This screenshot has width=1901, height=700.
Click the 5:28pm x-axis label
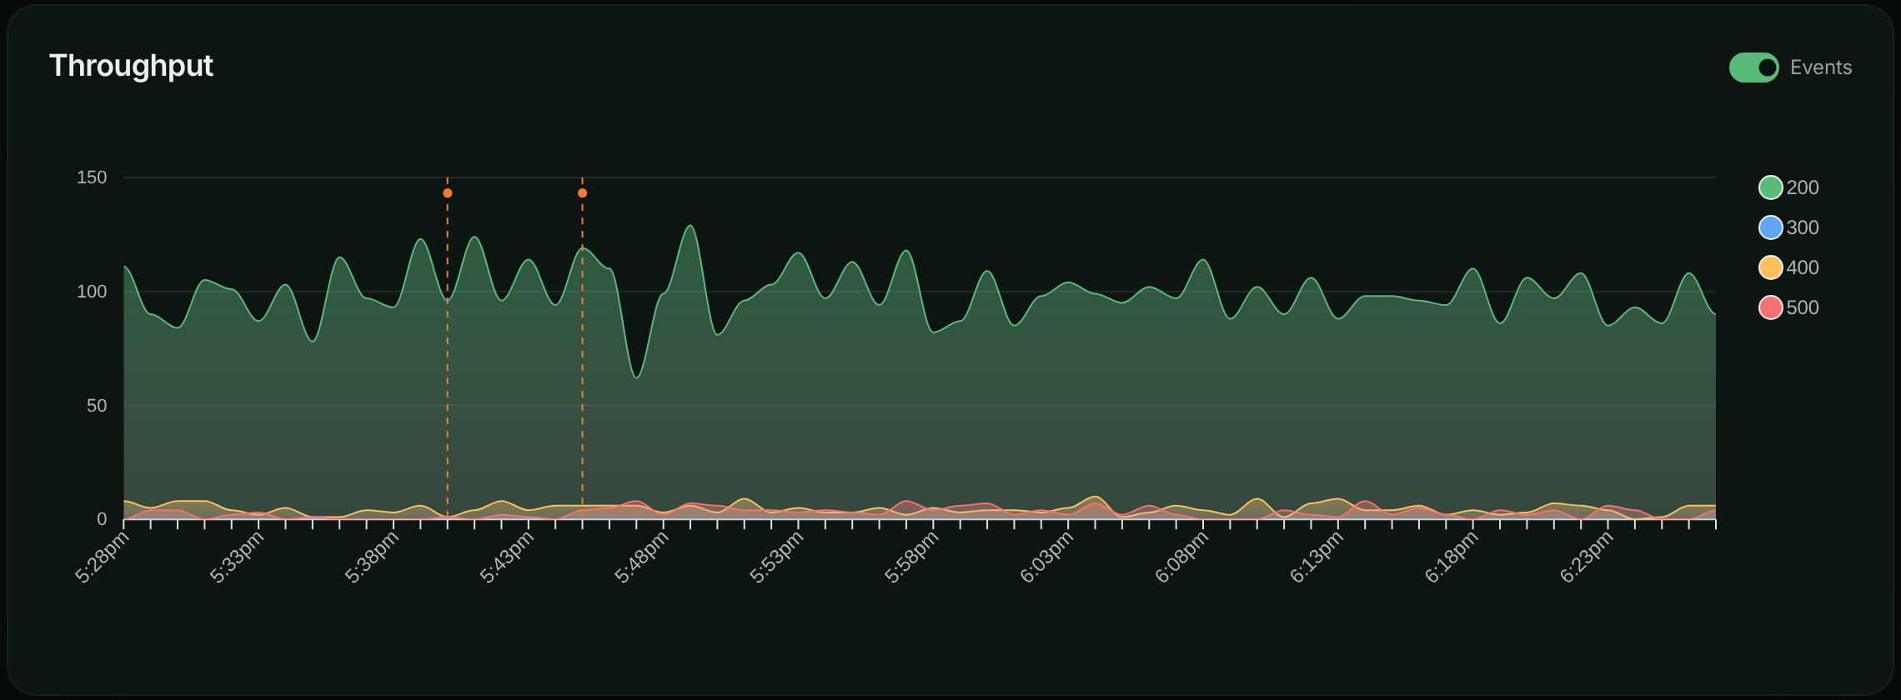pyautogui.click(x=103, y=557)
